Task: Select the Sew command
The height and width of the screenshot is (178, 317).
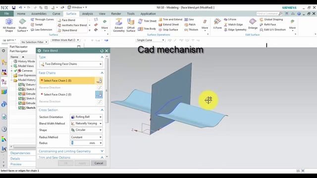Action: (x=189, y=19)
